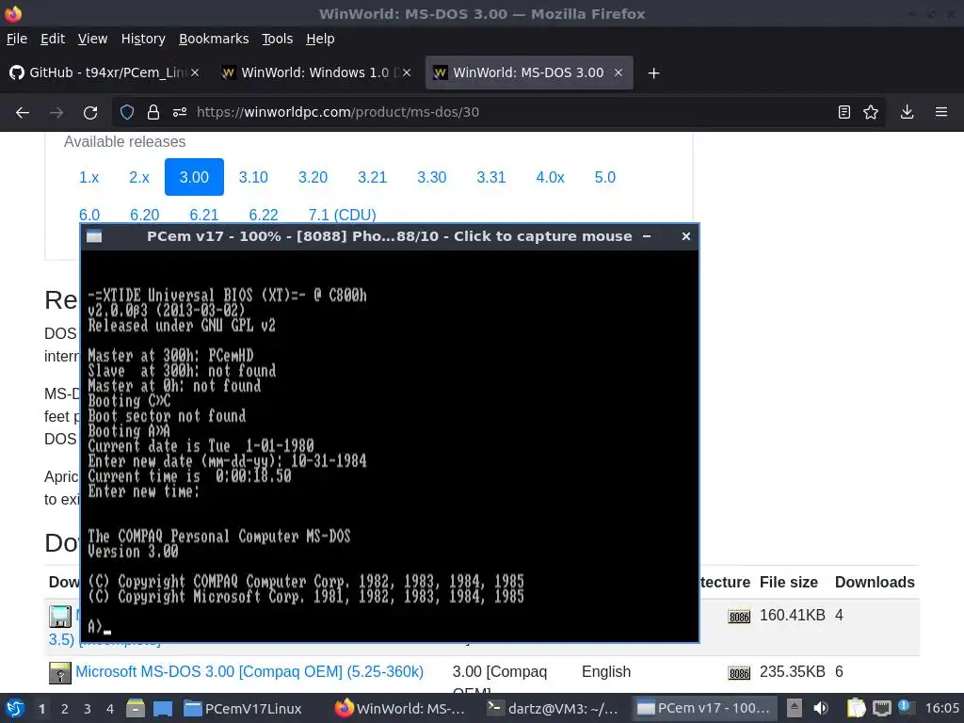Image resolution: width=964 pixels, height=723 pixels.
Task: Show site security padlock info
Action: coord(153,112)
